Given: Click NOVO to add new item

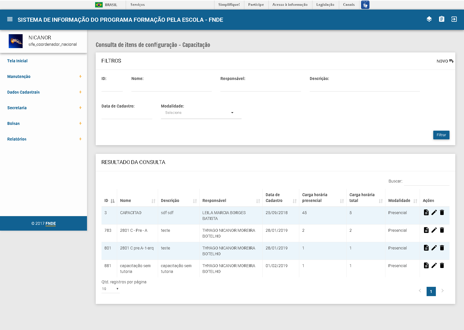Looking at the screenshot, I should (x=445, y=61).
